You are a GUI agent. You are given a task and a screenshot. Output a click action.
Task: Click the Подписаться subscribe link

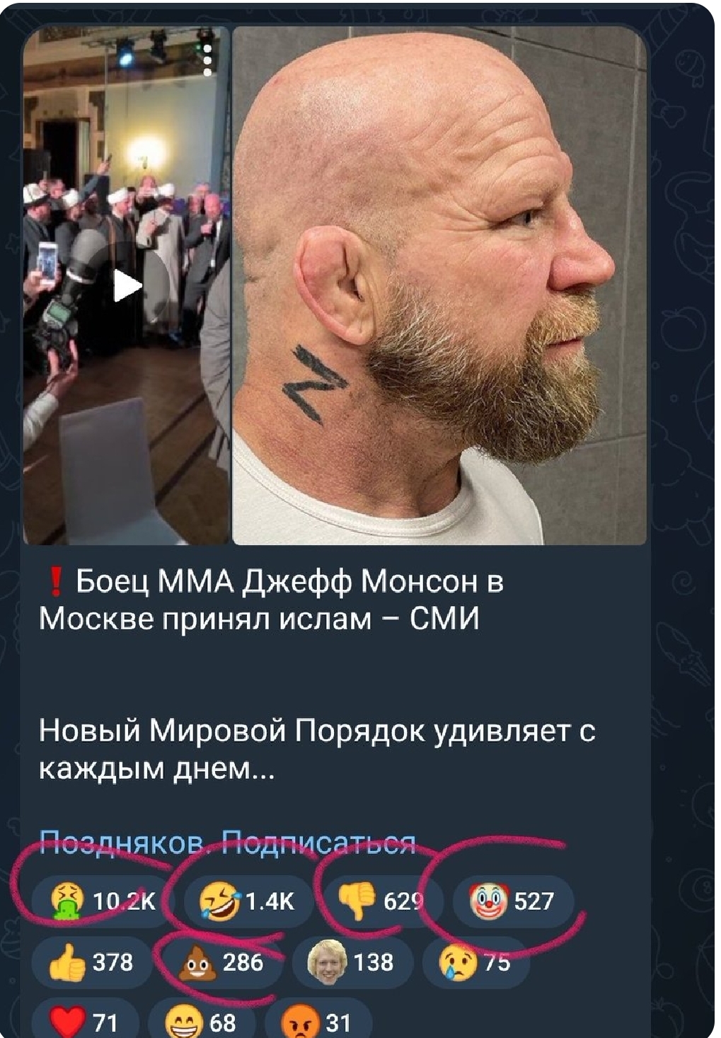[319, 843]
